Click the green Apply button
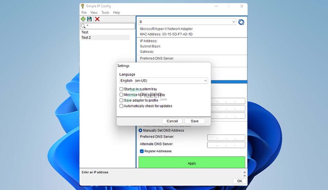Viewport: 328px width, 190px height. coord(192,163)
